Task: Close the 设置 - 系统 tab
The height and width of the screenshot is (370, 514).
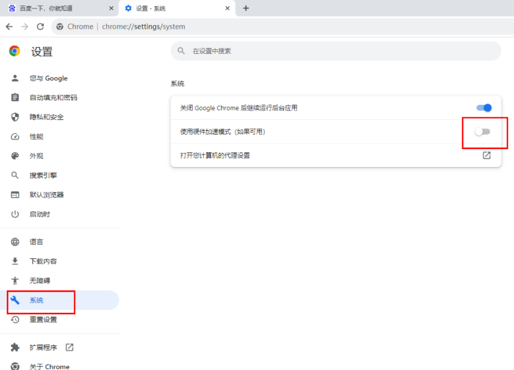Action: (x=227, y=8)
